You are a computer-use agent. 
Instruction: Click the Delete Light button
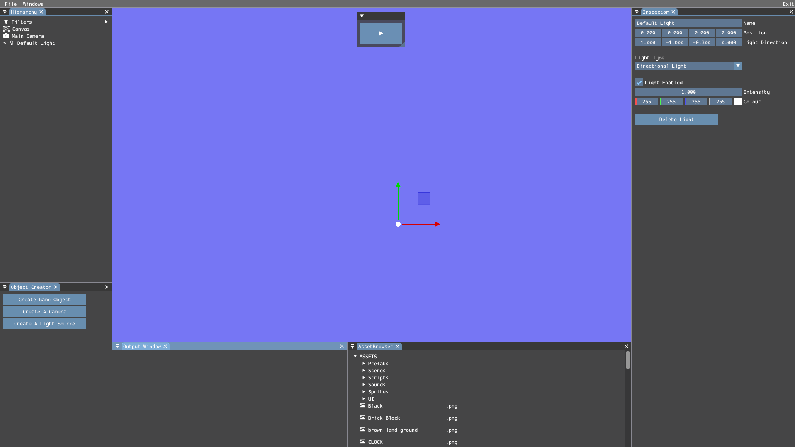[676, 119]
